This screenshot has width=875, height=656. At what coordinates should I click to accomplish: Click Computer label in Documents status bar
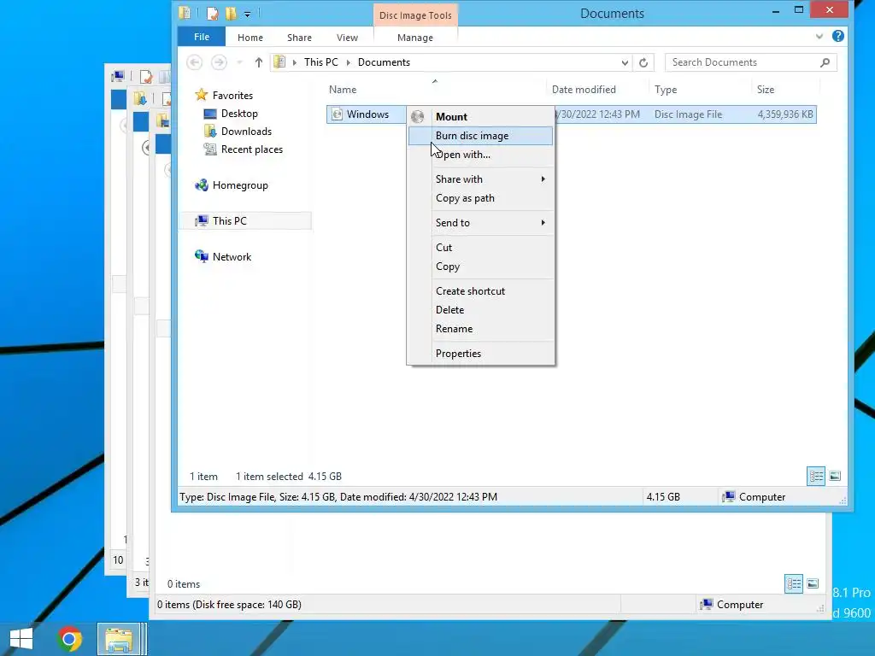pyautogui.click(x=761, y=497)
